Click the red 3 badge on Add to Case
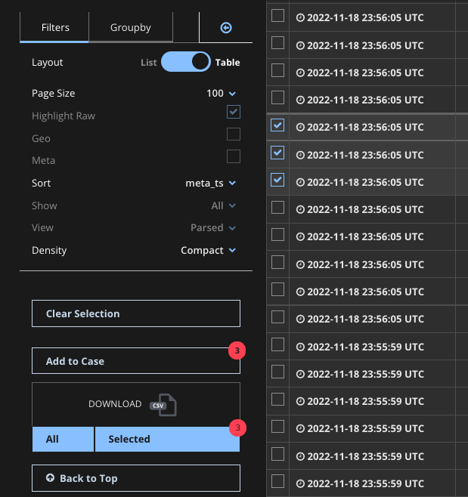 (237, 350)
